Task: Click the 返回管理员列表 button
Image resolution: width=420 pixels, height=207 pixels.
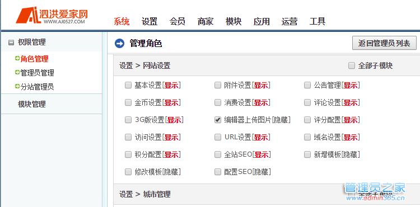Action: [x=384, y=43]
